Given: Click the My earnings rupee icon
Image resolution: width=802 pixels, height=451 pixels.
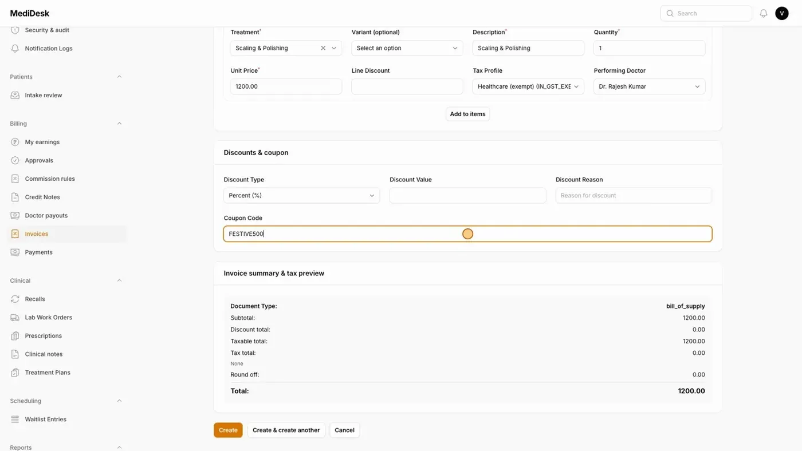Looking at the screenshot, I should [15, 142].
